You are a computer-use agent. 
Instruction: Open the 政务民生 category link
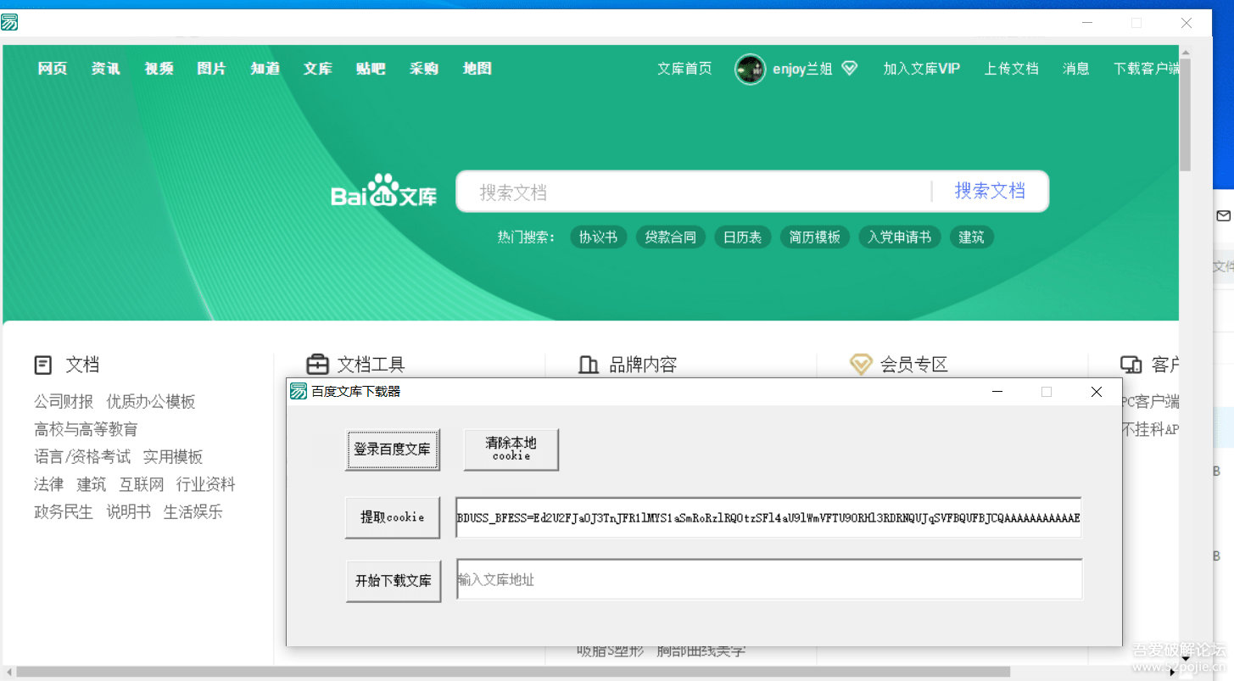64,512
